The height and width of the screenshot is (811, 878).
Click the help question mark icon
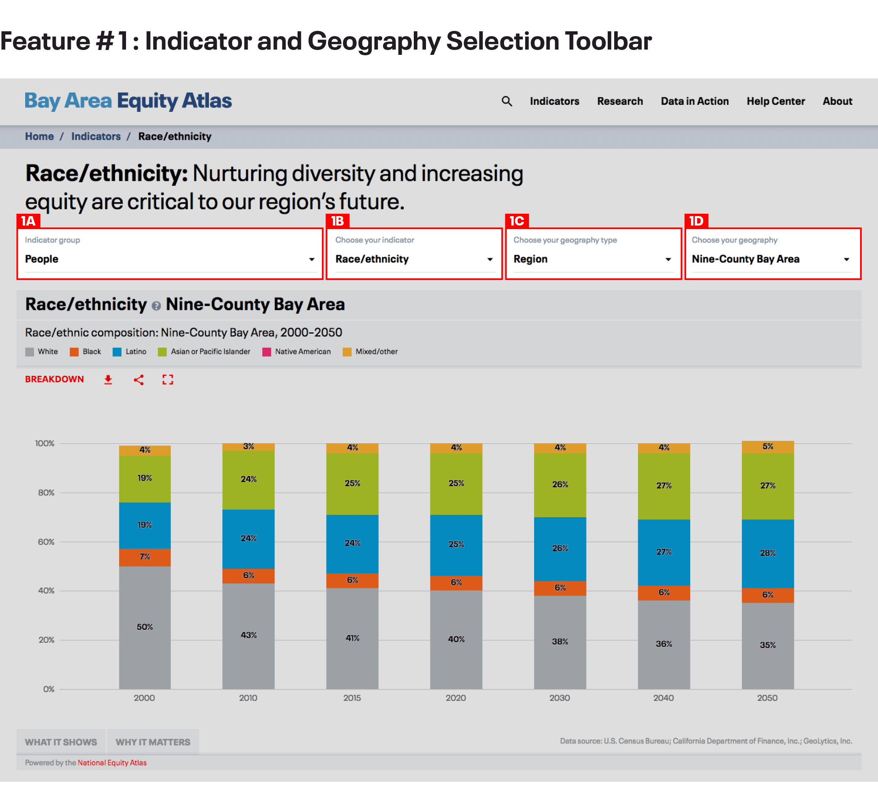(156, 306)
